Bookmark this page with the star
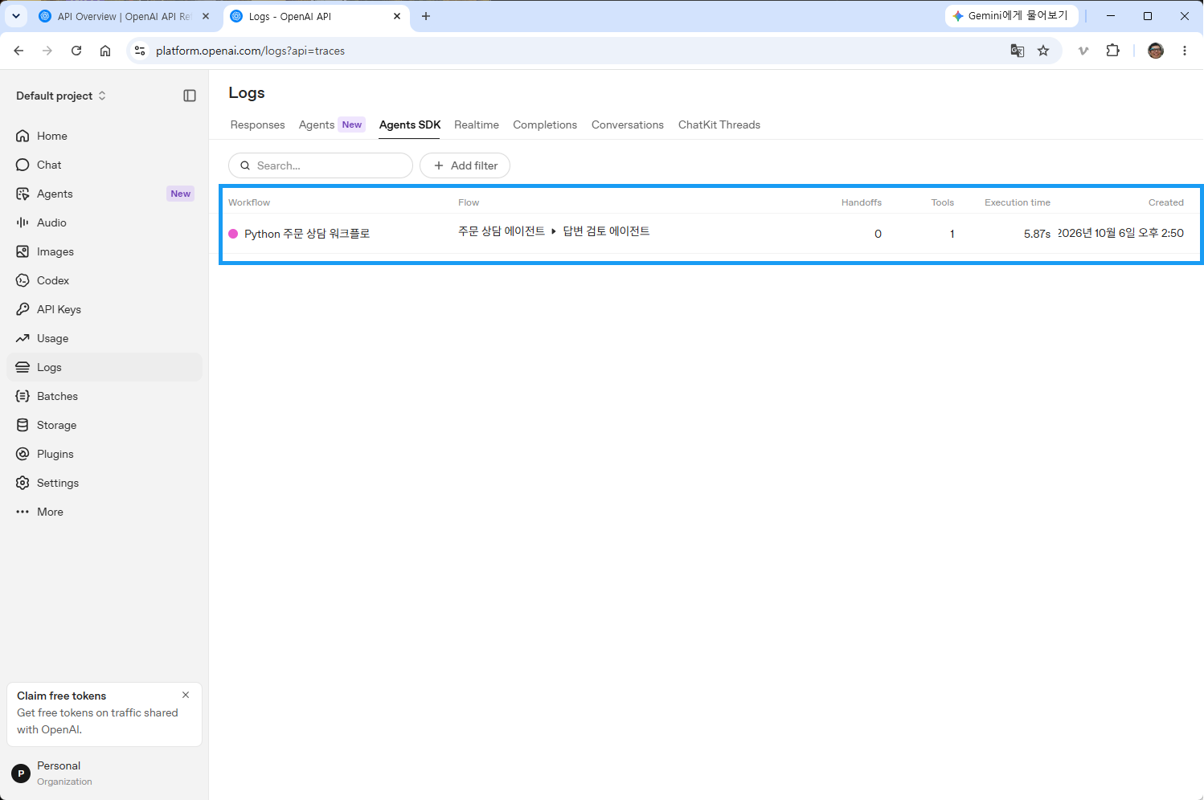 coord(1043,51)
